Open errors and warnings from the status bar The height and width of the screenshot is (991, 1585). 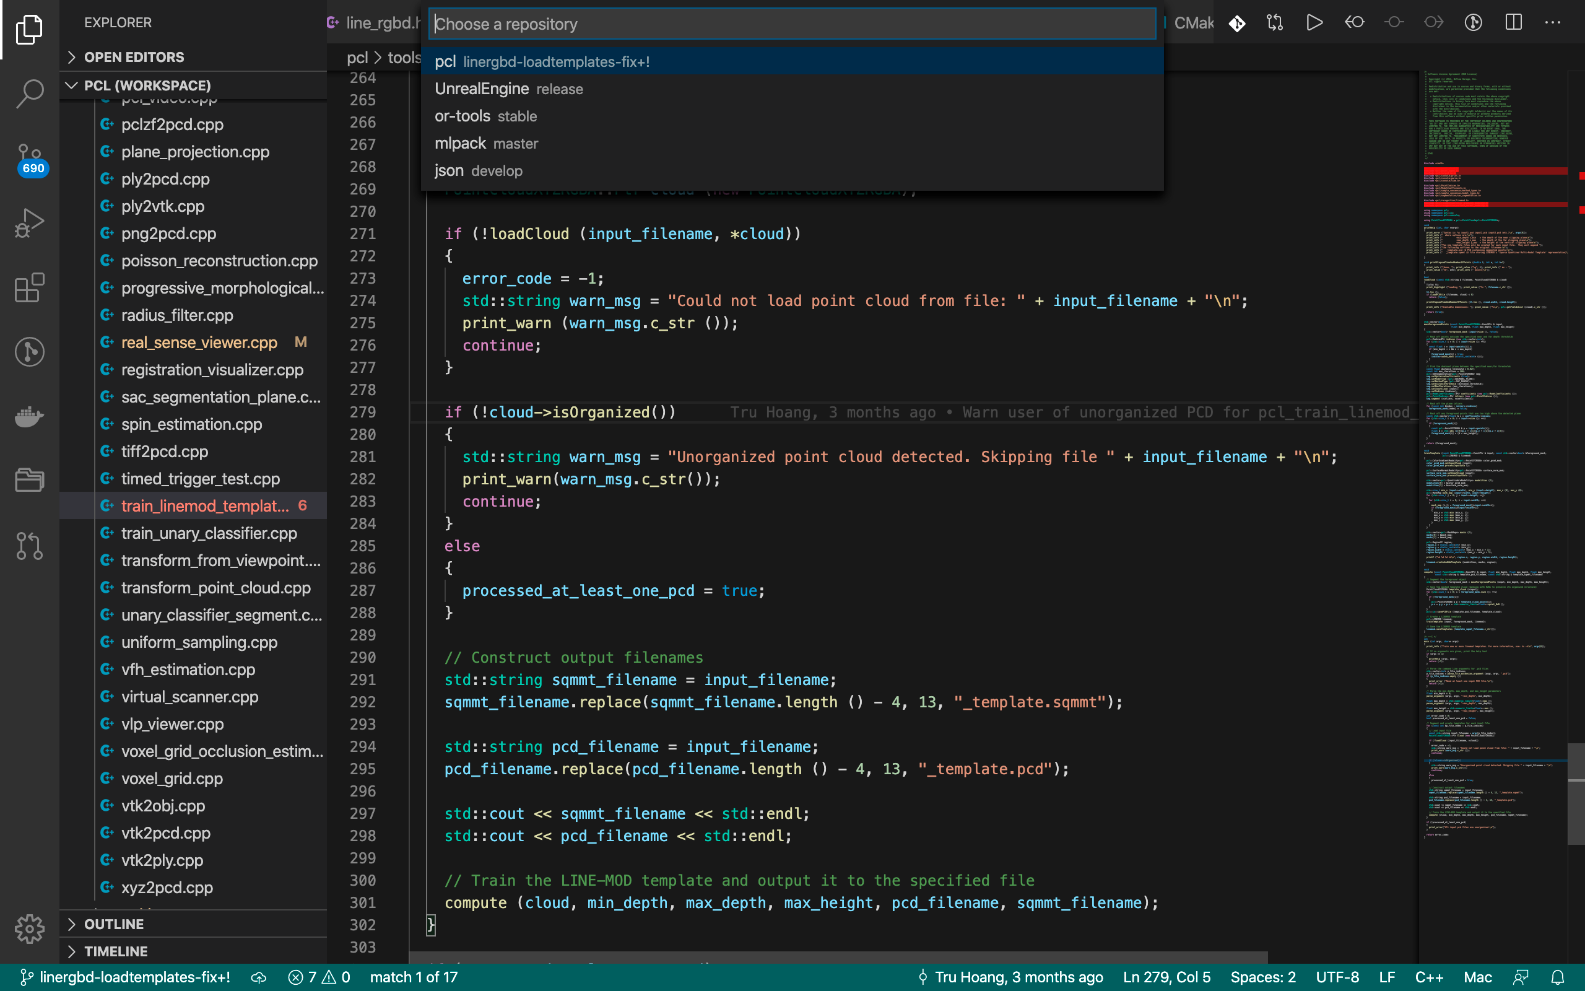(x=319, y=977)
